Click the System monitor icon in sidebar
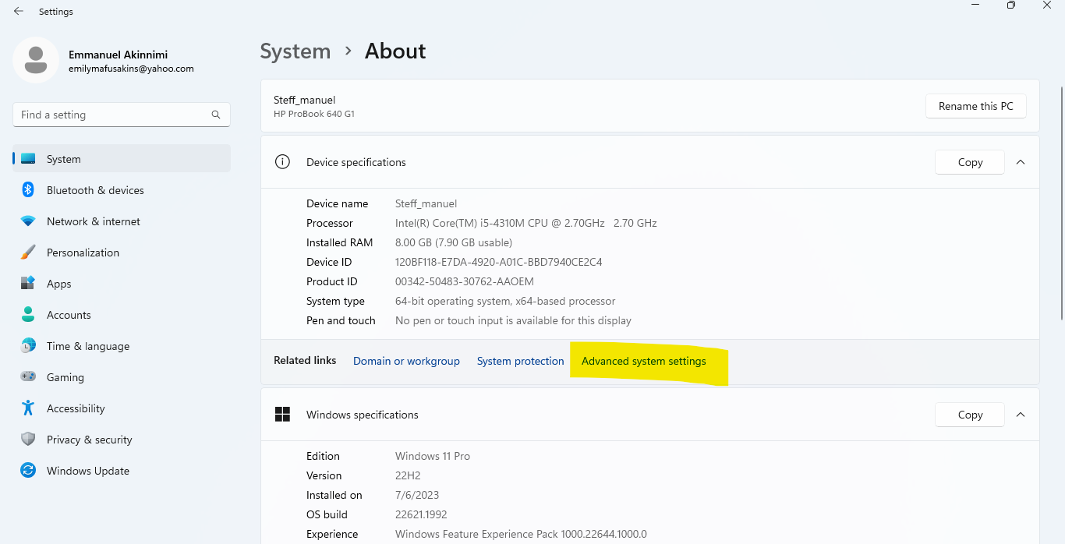The image size is (1065, 544). [x=28, y=159]
